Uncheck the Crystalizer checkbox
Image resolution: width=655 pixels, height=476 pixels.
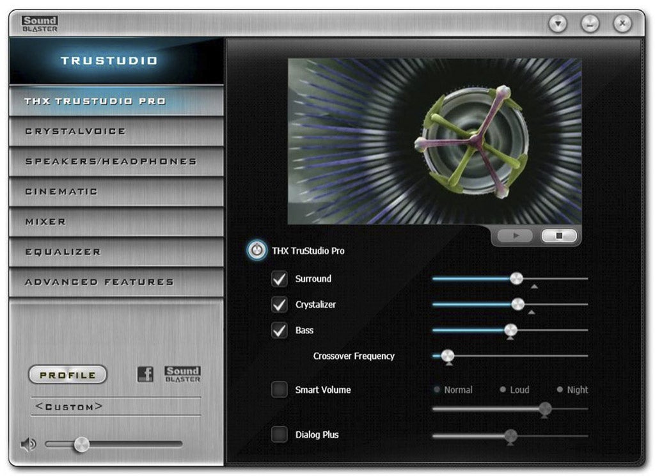pos(279,305)
